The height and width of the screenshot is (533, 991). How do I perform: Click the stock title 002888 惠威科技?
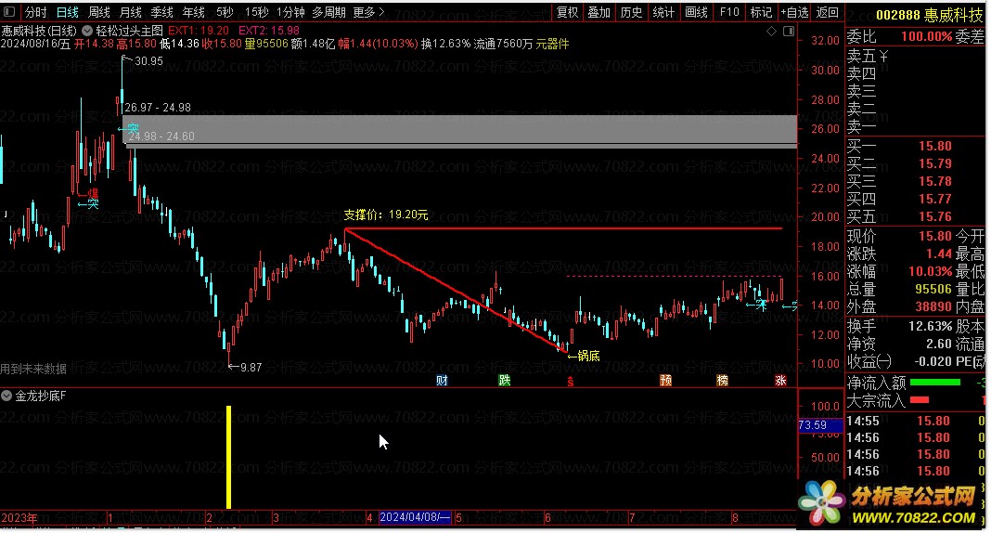tap(929, 15)
